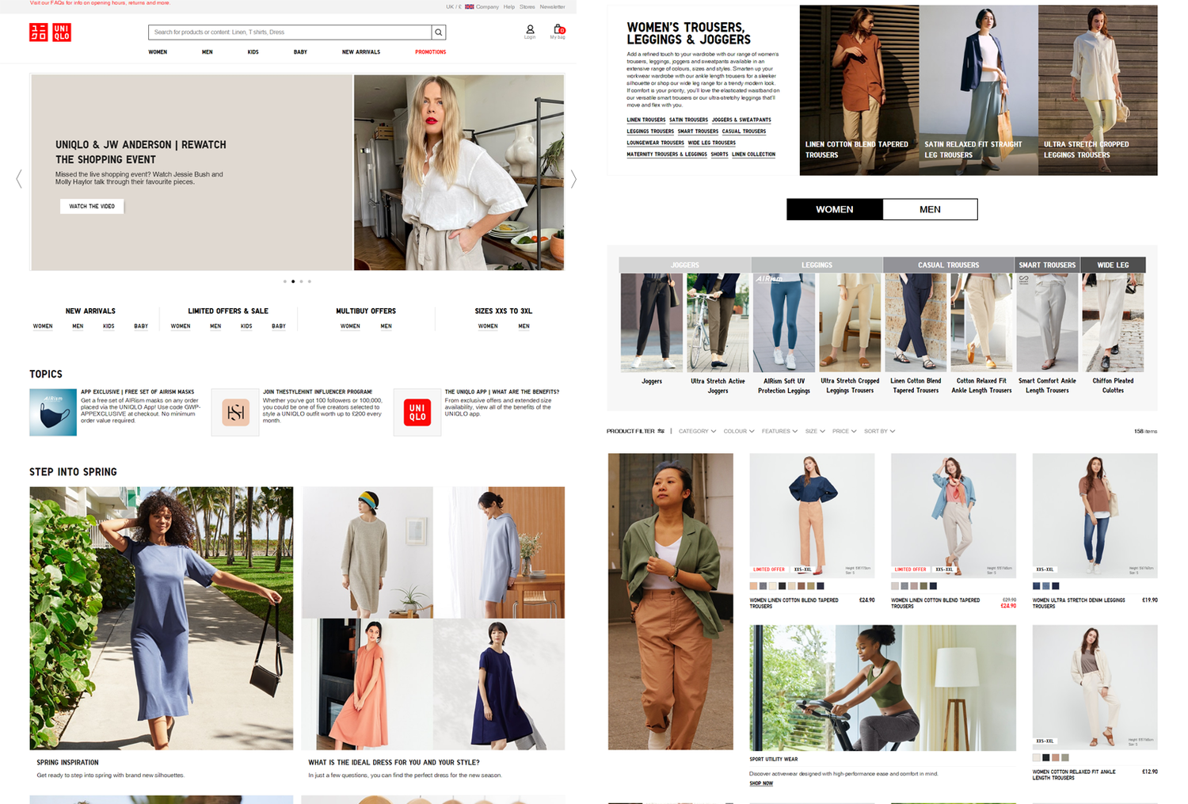The width and height of the screenshot is (1188, 804).
Task: Select the Joggers category tab
Action: click(685, 265)
